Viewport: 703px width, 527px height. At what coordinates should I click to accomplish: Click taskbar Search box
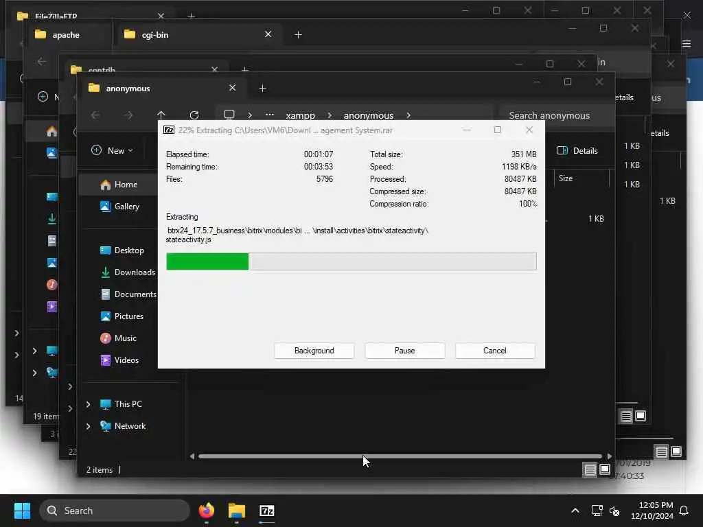click(x=115, y=511)
